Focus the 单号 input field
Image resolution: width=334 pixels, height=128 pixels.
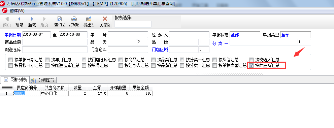point(128,35)
